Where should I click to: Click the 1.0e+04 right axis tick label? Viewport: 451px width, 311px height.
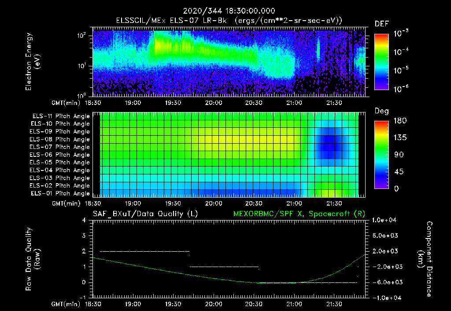coord(384,220)
